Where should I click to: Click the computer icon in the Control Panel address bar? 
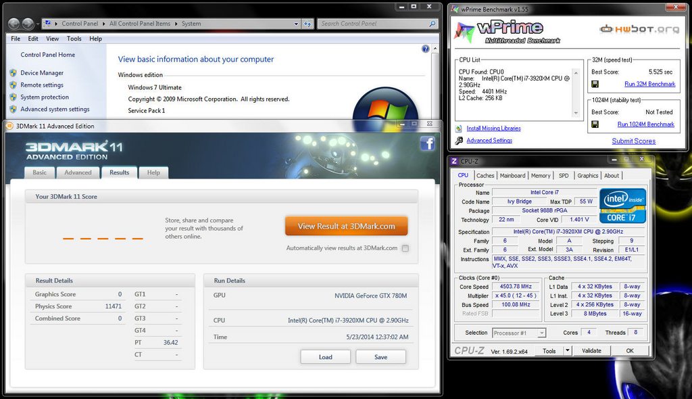tap(47, 24)
